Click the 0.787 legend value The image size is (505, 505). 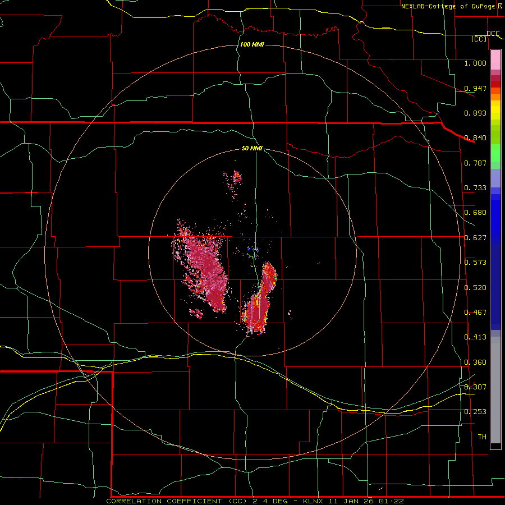475,163
